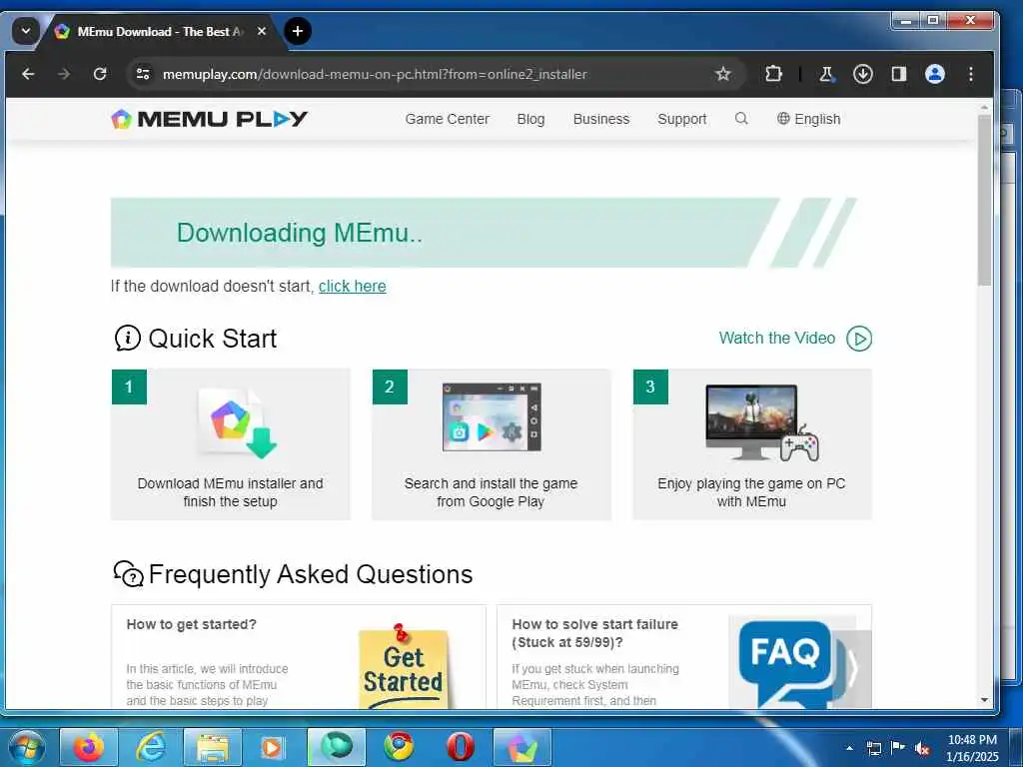Go back to the previous page
The height and width of the screenshot is (767, 1023).
click(28, 74)
